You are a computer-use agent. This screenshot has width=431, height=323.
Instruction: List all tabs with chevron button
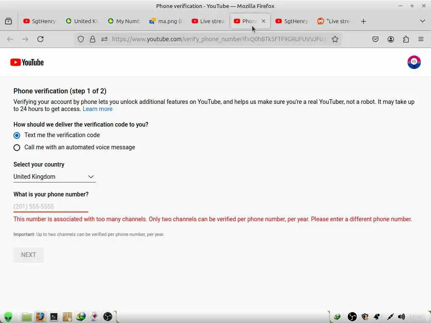click(x=423, y=21)
